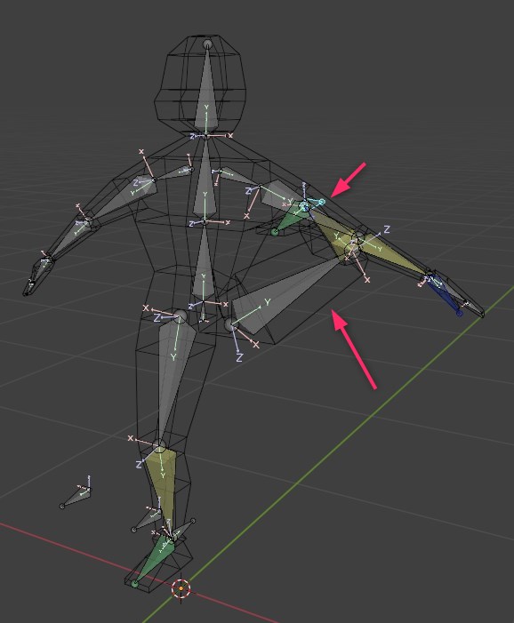Select the cyan highlighted bone at shoulder
This screenshot has width=514, height=623.
click(314, 204)
